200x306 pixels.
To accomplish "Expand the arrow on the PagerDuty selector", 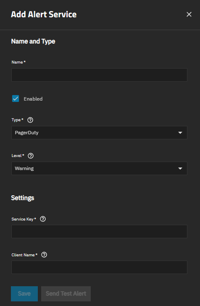I will (180, 133).
